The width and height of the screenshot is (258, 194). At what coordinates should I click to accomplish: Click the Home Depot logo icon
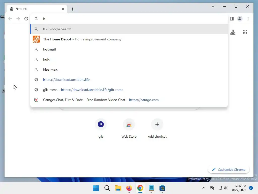tap(36, 39)
